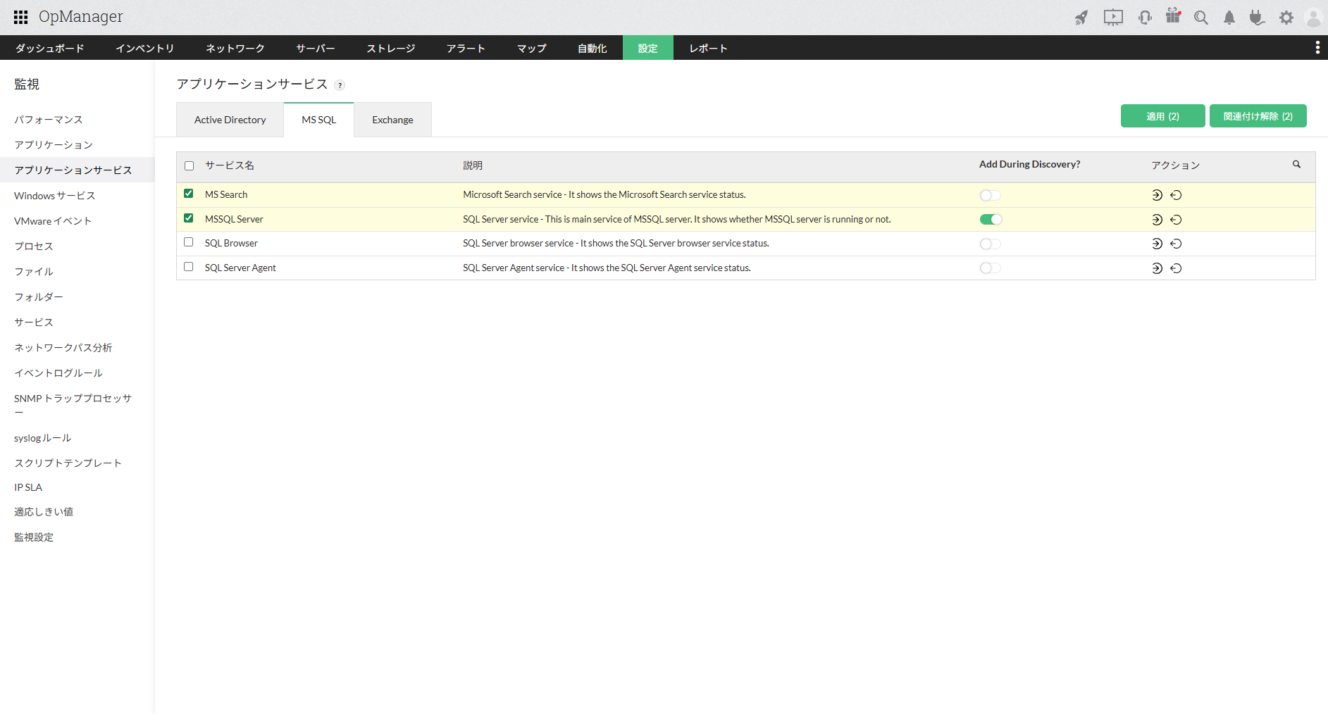Open IP SLA in the sidebar
This screenshot has height=714, width=1328.
(x=28, y=487)
